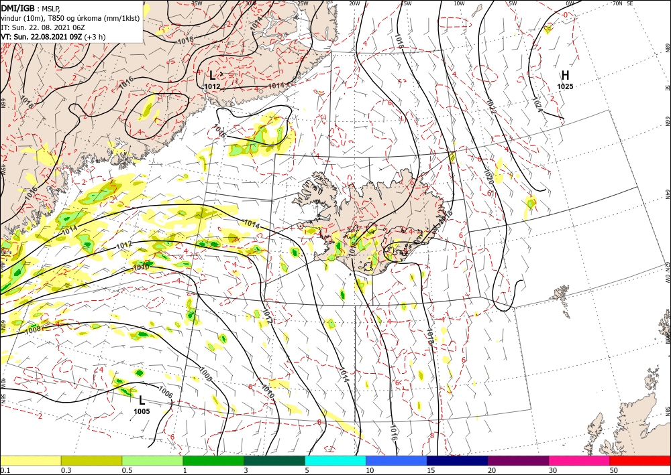Viewport: 671px width, 475px height.
Task: Click the 5W longitude label
Action: point(513,3)
